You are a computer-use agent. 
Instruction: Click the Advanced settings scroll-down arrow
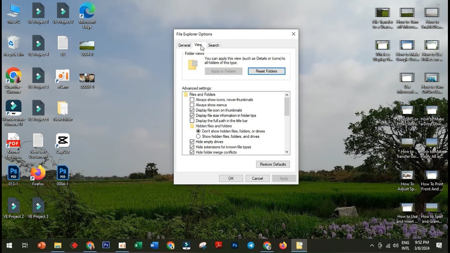287,152
